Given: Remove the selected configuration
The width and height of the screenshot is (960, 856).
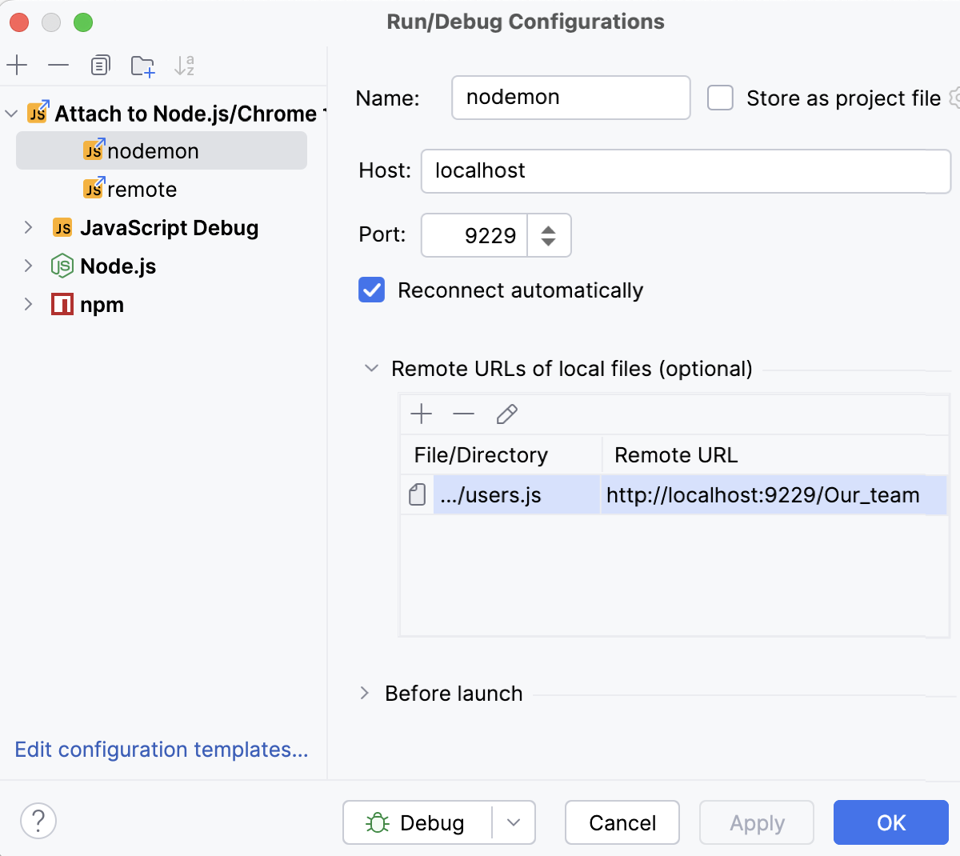Looking at the screenshot, I should coord(58,66).
